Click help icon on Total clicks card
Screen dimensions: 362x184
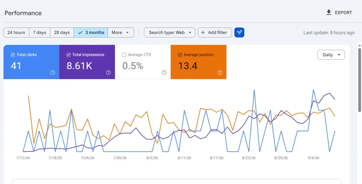pos(53,73)
